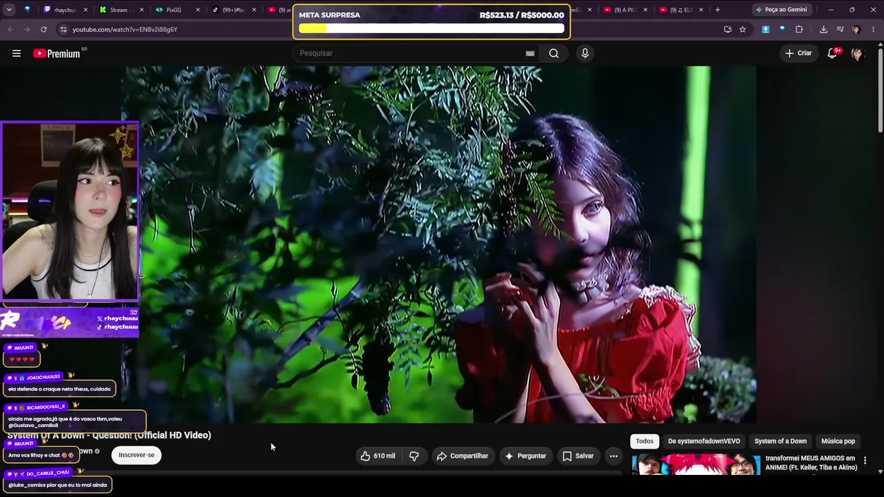
Task: Click the diamond extension icon in toolbar
Action: point(782,29)
